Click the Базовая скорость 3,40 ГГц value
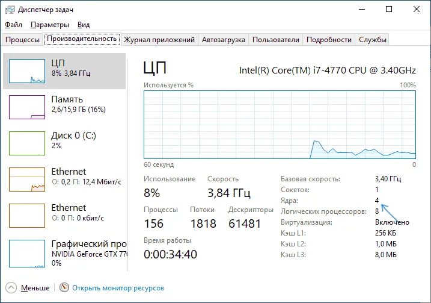The image size is (431, 303). point(388,179)
